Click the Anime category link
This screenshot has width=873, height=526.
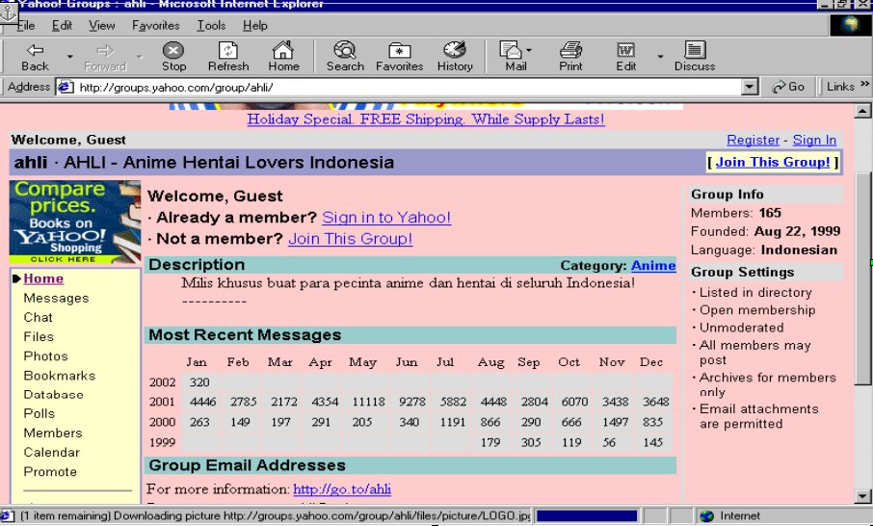click(x=653, y=266)
